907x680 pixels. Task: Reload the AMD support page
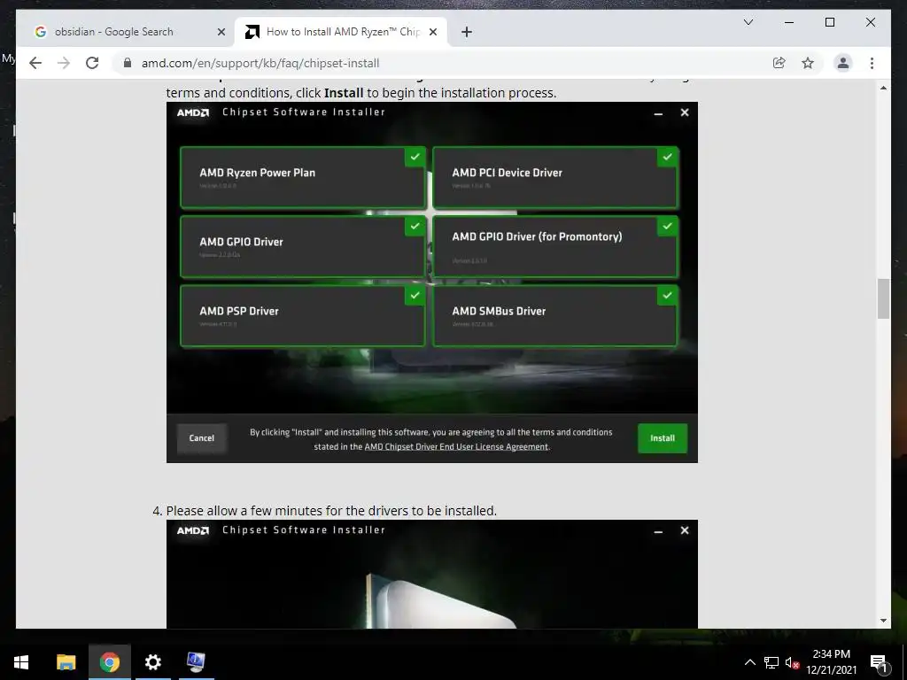(x=92, y=63)
